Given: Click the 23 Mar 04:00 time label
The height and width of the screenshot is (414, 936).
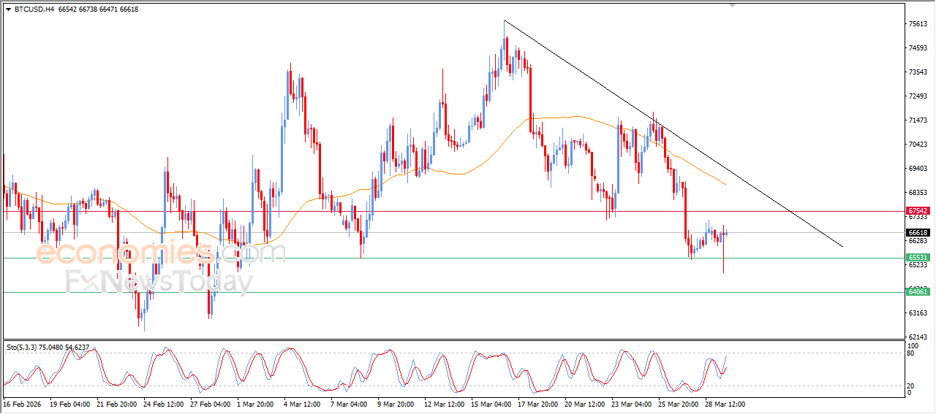Looking at the screenshot, I should coord(631,404).
